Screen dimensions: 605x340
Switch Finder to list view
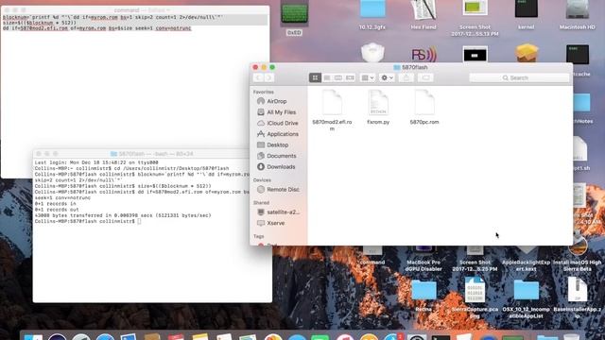tap(326, 77)
